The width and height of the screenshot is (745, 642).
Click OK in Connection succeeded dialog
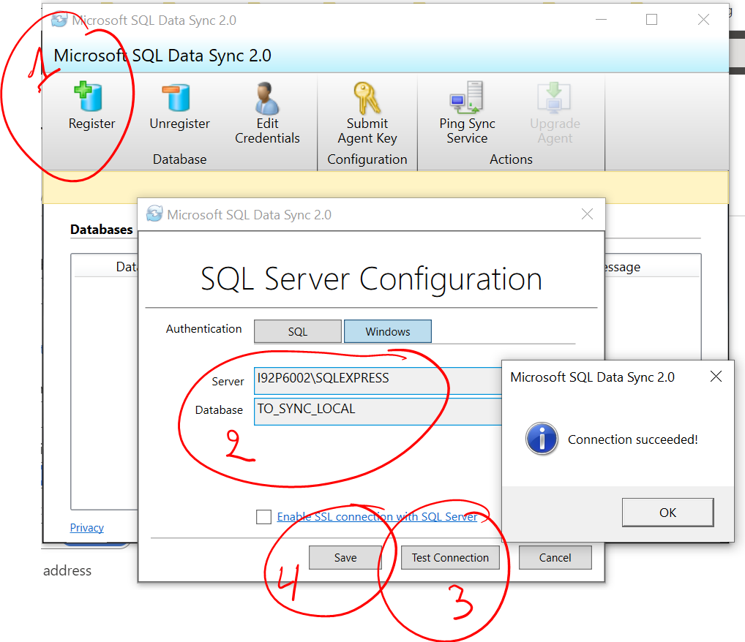pyautogui.click(x=668, y=513)
